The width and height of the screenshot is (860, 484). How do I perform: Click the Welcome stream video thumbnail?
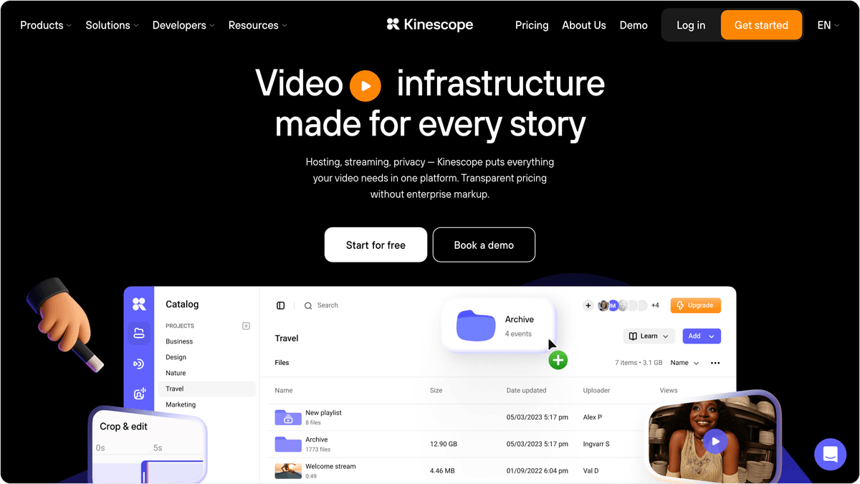click(288, 470)
